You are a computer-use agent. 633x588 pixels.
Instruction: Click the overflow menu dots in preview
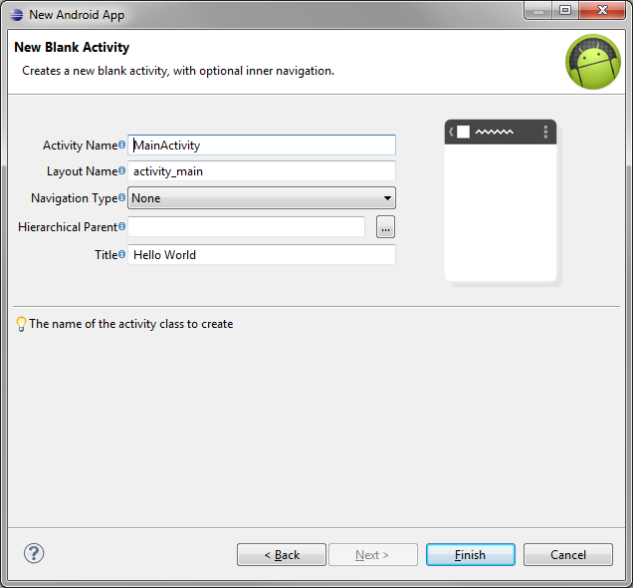(x=545, y=132)
